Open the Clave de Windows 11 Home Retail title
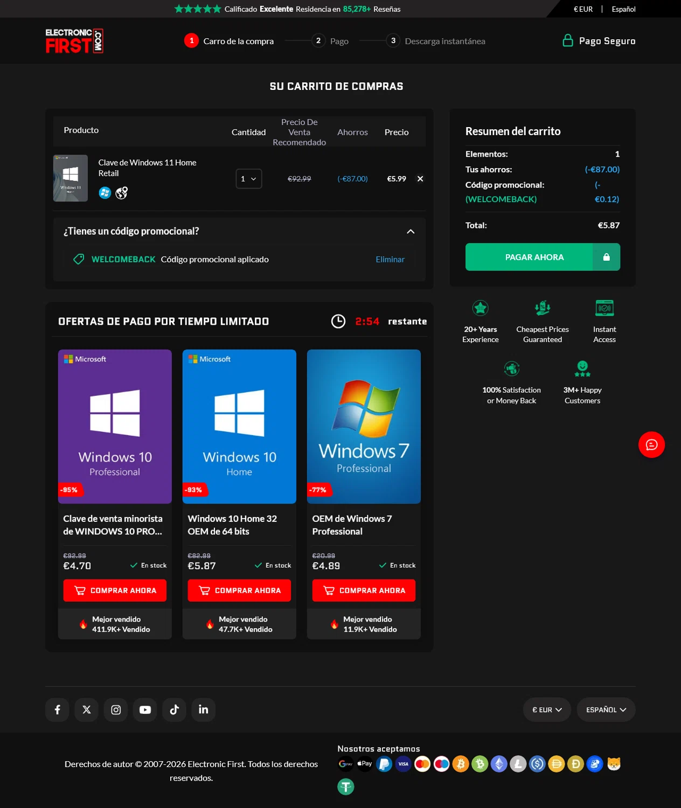 pos(147,168)
